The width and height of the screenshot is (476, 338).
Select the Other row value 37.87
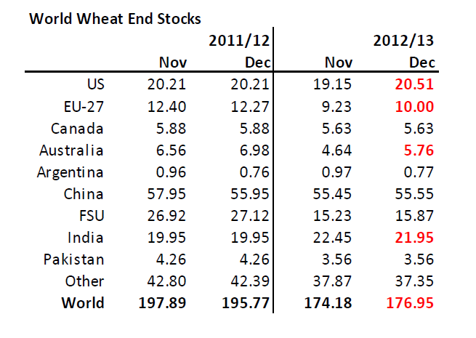tap(334, 281)
